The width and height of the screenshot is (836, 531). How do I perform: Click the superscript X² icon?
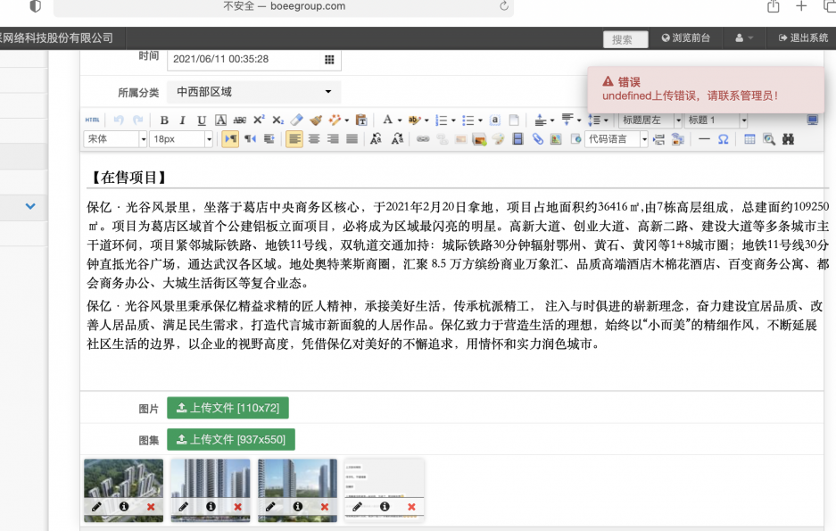(x=259, y=120)
